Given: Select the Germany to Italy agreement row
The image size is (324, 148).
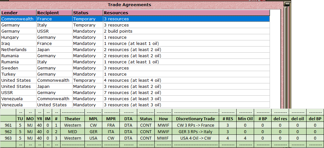Looking at the screenshot, I should tap(135, 25).
